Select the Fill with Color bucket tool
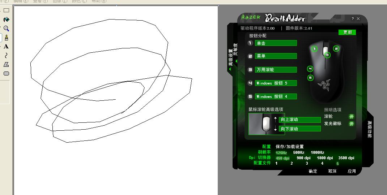The width and height of the screenshot is (387, 195). click(6, 19)
